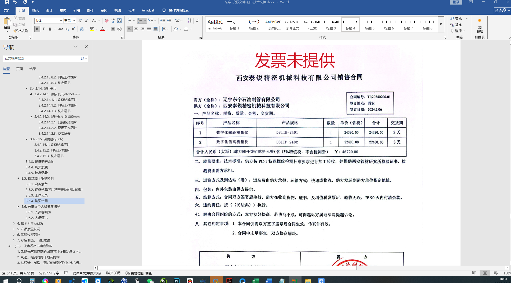Click the search magnifier in navigation pane
The image size is (511, 283).
tap(82, 58)
